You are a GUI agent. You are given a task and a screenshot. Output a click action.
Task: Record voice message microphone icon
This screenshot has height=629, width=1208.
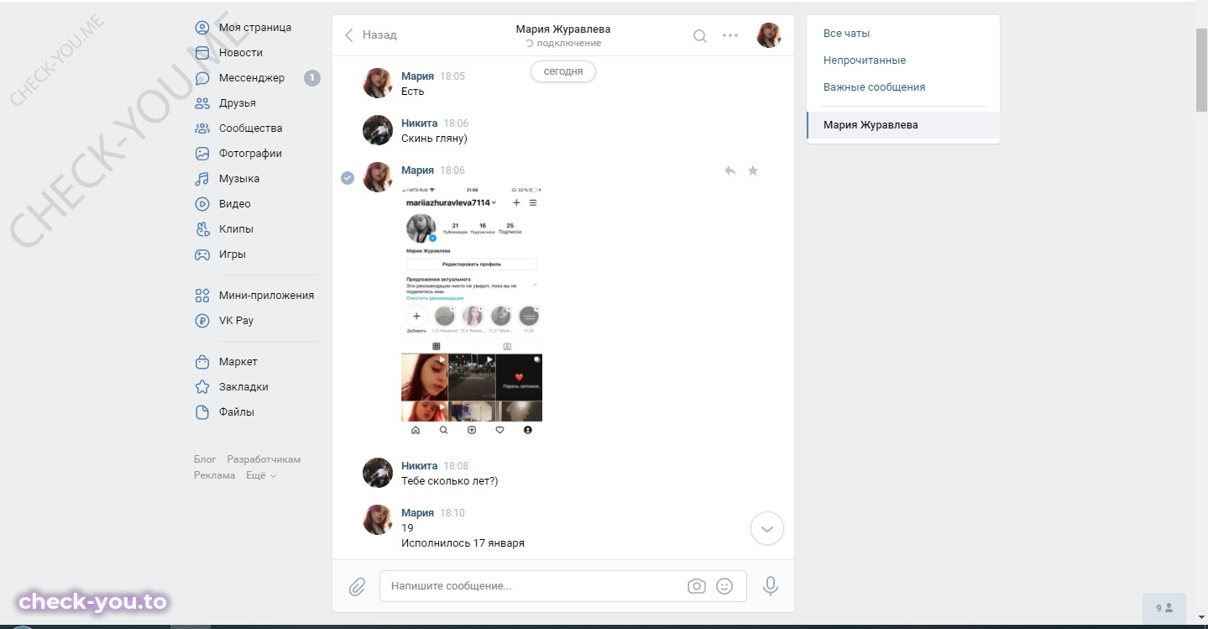(x=771, y=586)
